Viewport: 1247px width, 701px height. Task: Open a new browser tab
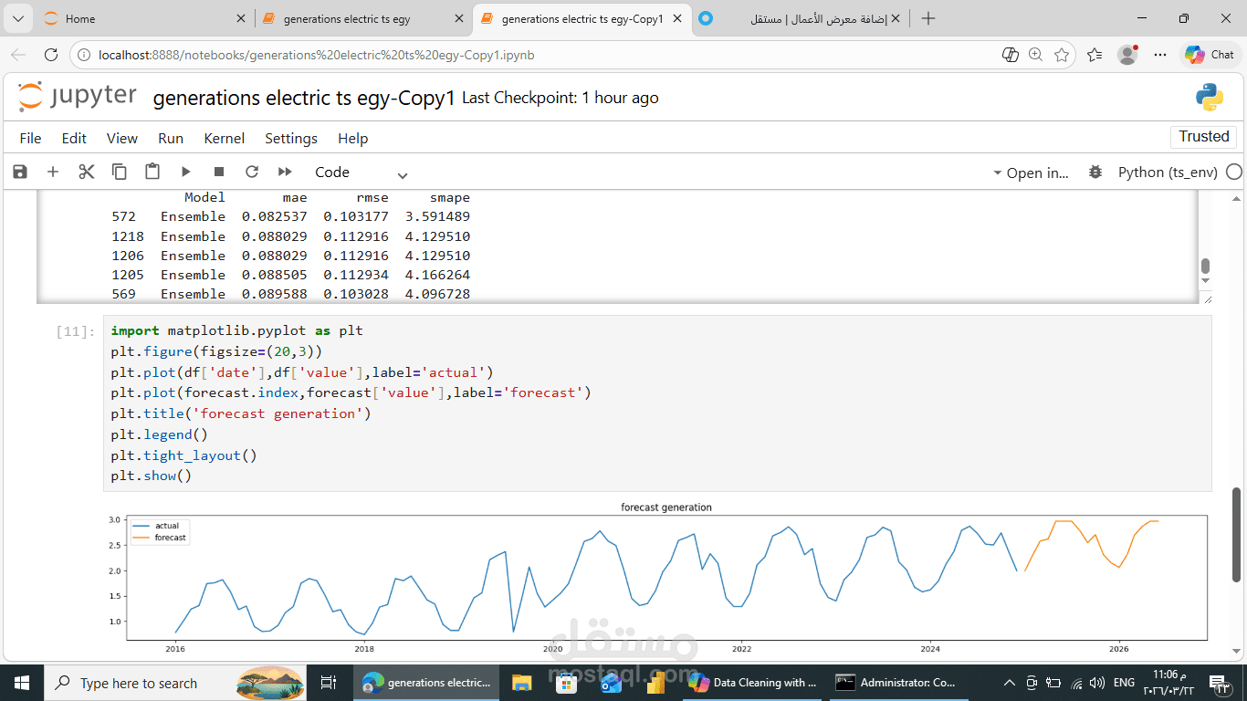(928, 18)
